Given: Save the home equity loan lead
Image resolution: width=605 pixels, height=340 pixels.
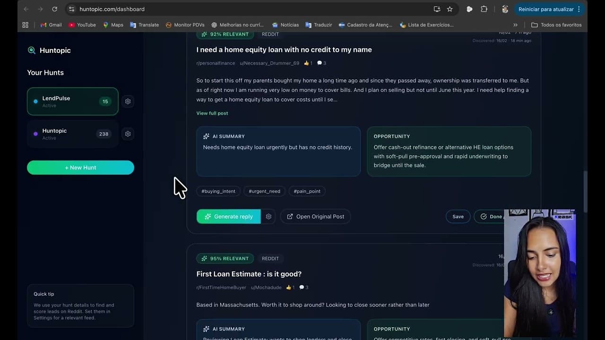Looking at the screenshot, I should 458,216.
